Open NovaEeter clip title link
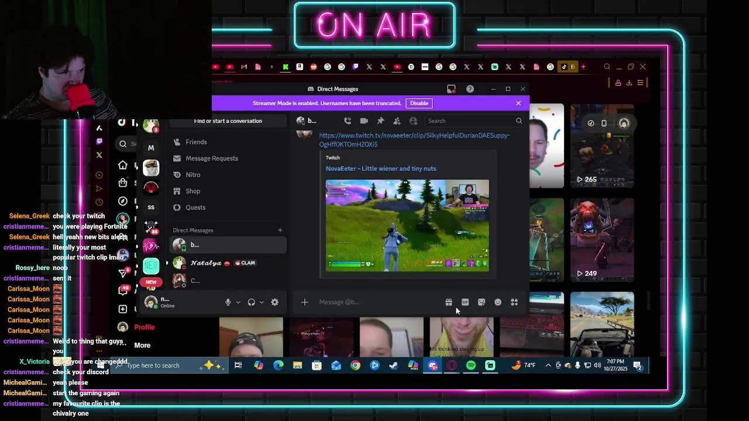 point(381,168)
